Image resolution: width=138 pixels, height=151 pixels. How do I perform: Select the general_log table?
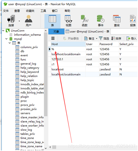point(28,64)
